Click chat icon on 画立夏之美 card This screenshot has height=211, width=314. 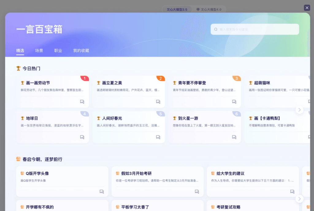(x=158, y=102)
